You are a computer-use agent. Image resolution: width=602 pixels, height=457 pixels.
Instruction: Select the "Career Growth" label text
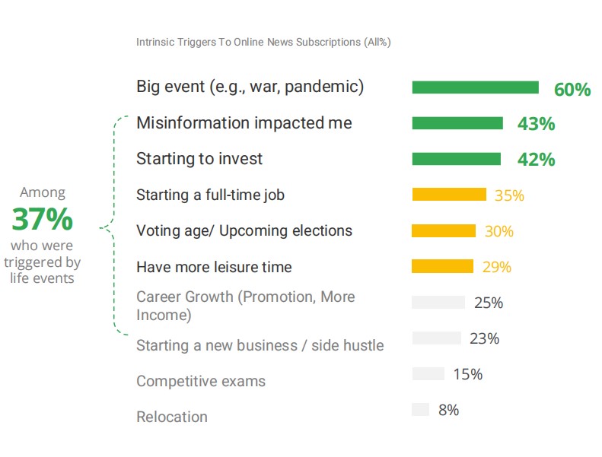[245, 305]
